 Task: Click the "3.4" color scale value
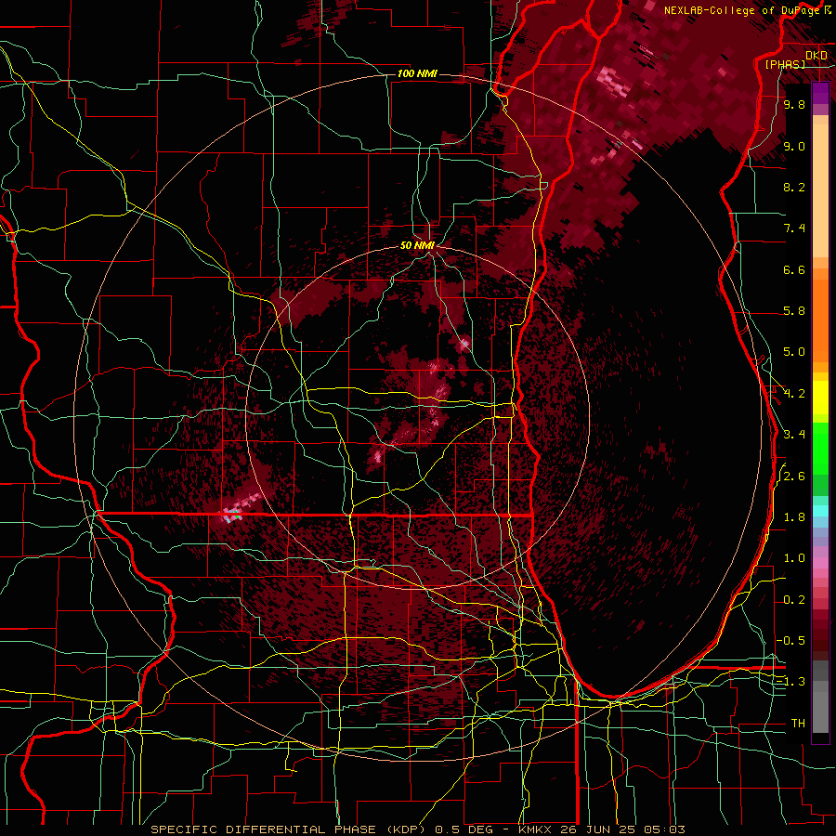click(794, 435)
